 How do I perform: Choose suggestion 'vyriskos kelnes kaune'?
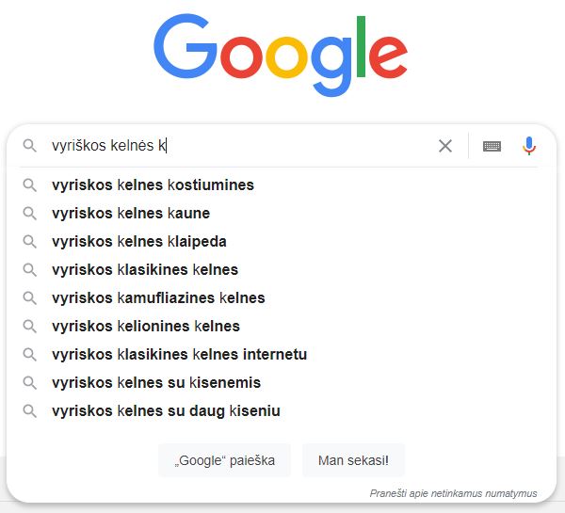point(131,214)
